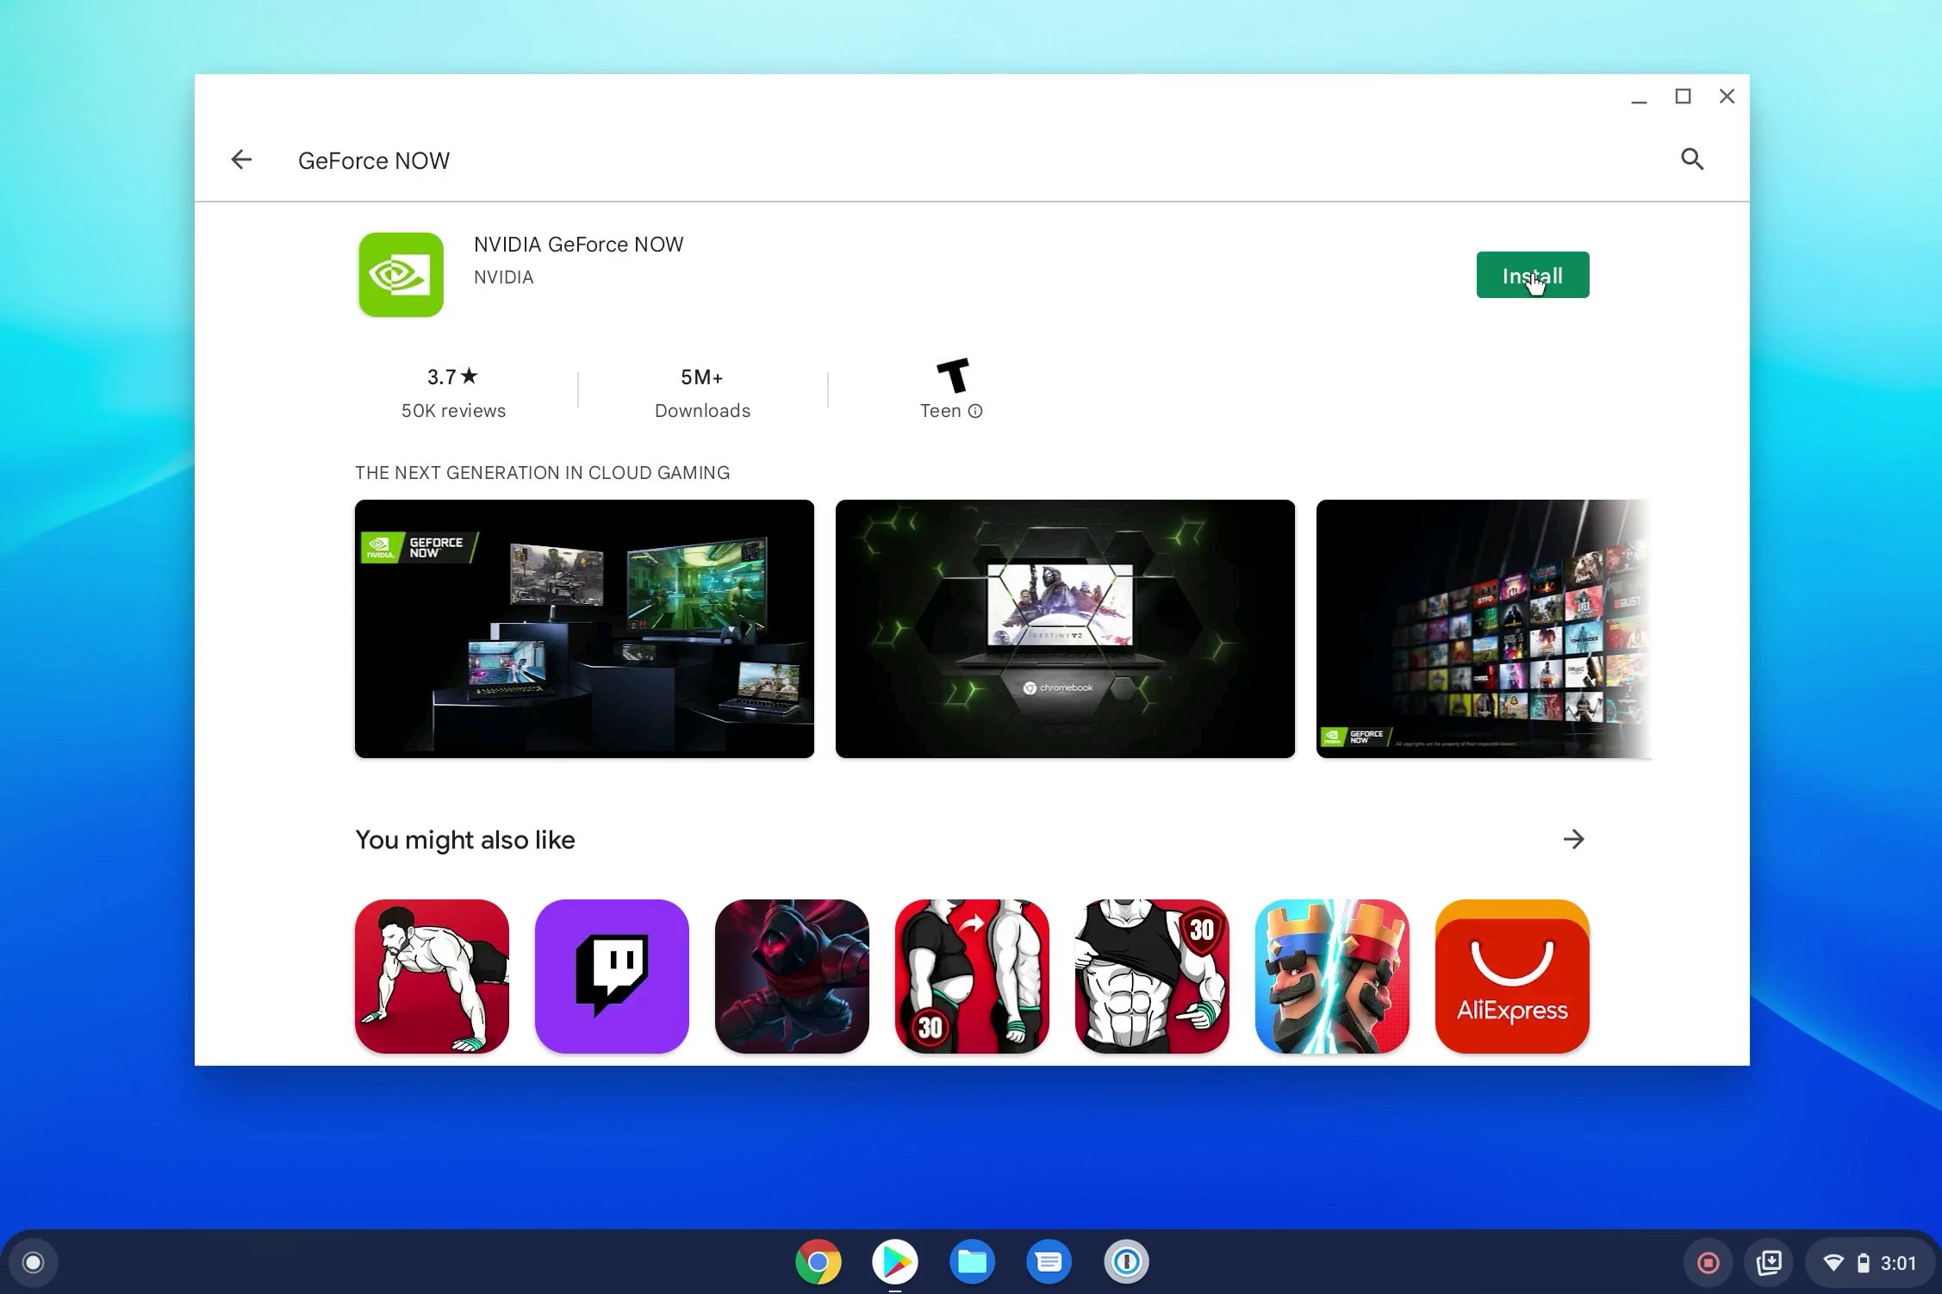Open 1Password from the shelf

[x=1126, y=1263]
